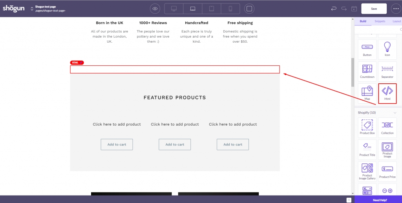Switch to tablet device view
Screen dimensions: 402x203
212,9
